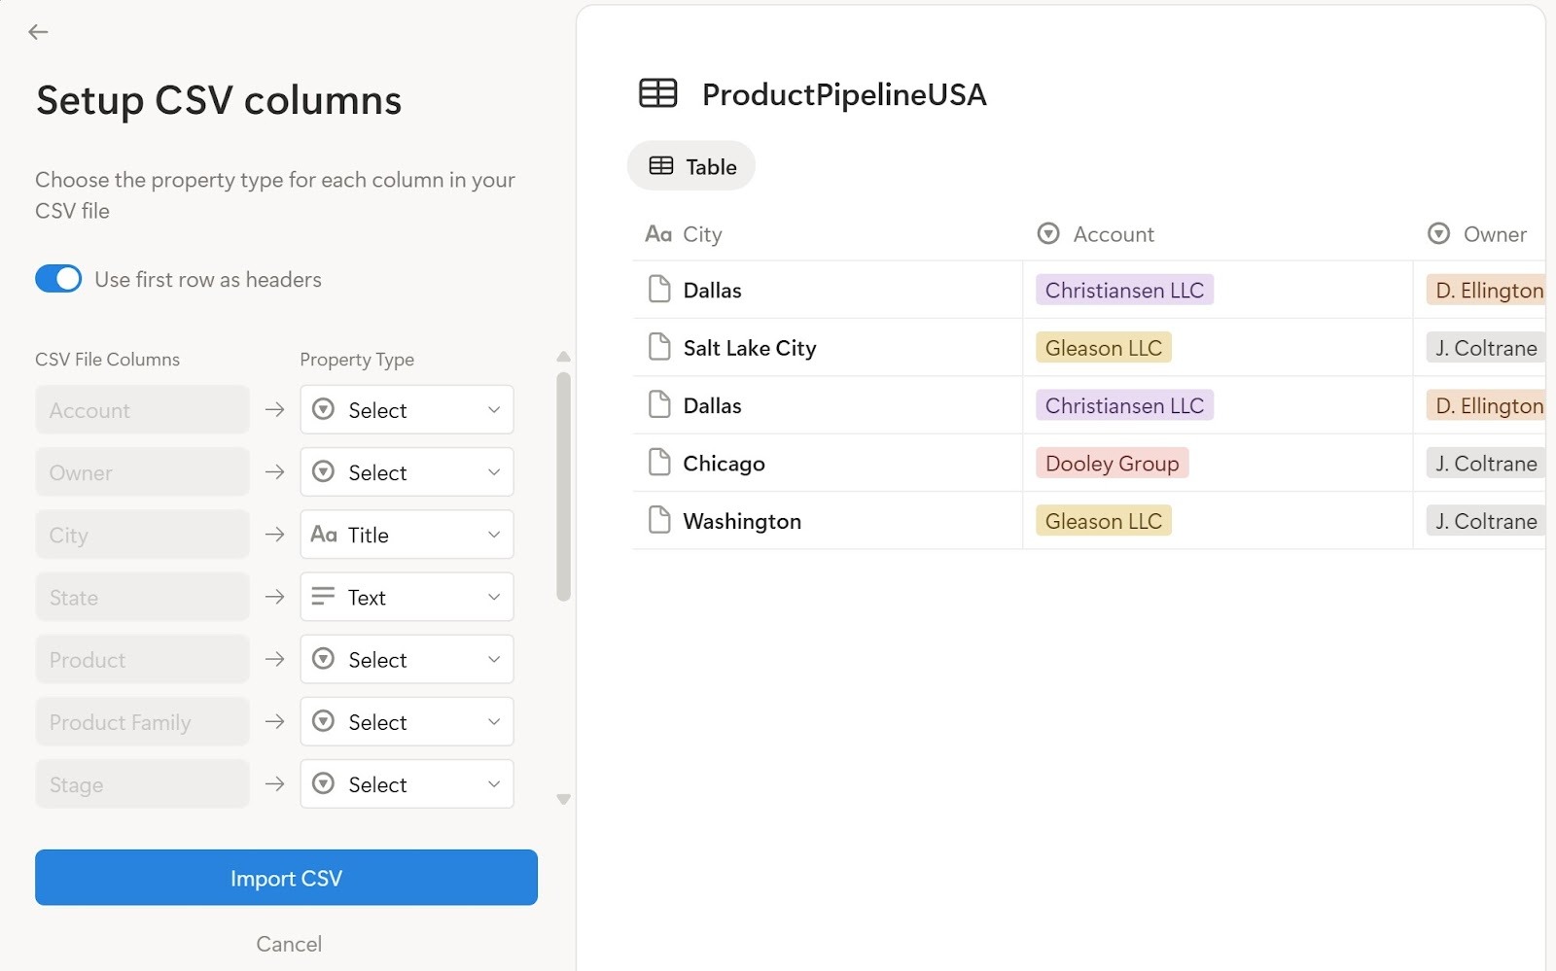Click the Salt Lake City cell text
Image resolution: width=1556 pixels, height=971 pixels.
point(750,348)
